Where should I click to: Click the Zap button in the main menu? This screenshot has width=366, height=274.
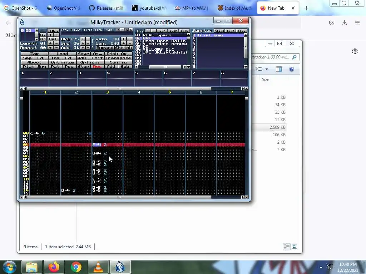click(x=35, y=54)
